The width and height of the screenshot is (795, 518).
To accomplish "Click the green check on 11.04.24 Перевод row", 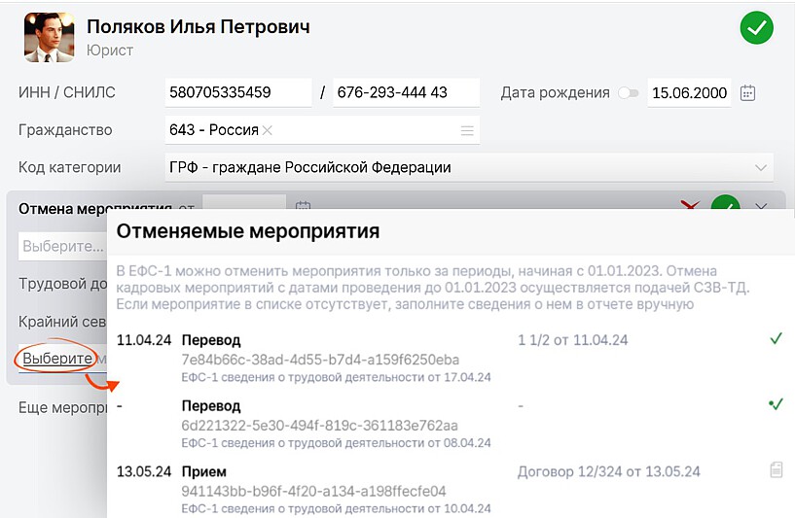I will (x=776, y=339).
